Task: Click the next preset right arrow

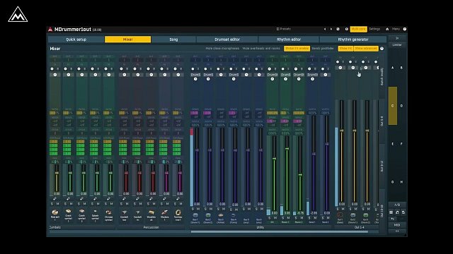Action: pyautogui.click(x=331, y=29)
